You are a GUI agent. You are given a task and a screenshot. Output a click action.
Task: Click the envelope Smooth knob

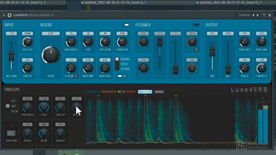pos(60,133)
